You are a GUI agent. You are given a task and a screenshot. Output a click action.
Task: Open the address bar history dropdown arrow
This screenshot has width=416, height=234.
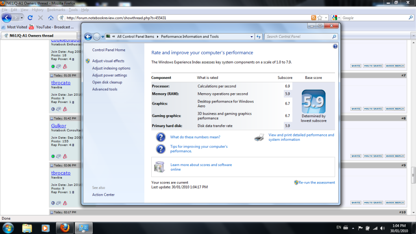tap(326, 18)
